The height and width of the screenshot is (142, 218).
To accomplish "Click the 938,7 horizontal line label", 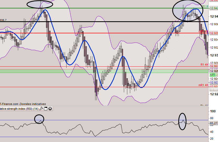I will [x=3, y=20].
